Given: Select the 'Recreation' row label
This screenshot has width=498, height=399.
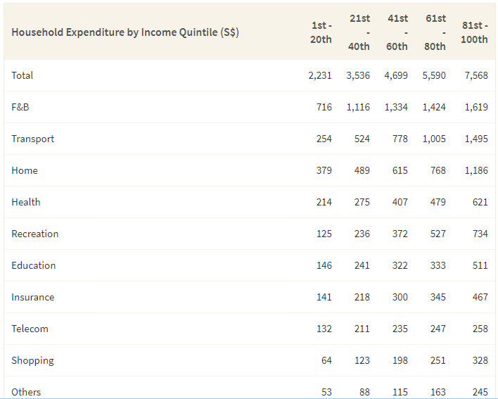Looking at the screenshot, I should coord(35,234).
